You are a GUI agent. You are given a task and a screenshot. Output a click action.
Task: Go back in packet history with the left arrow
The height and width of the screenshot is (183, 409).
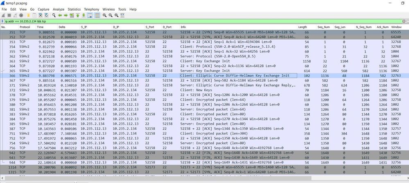tap(60, 15)
